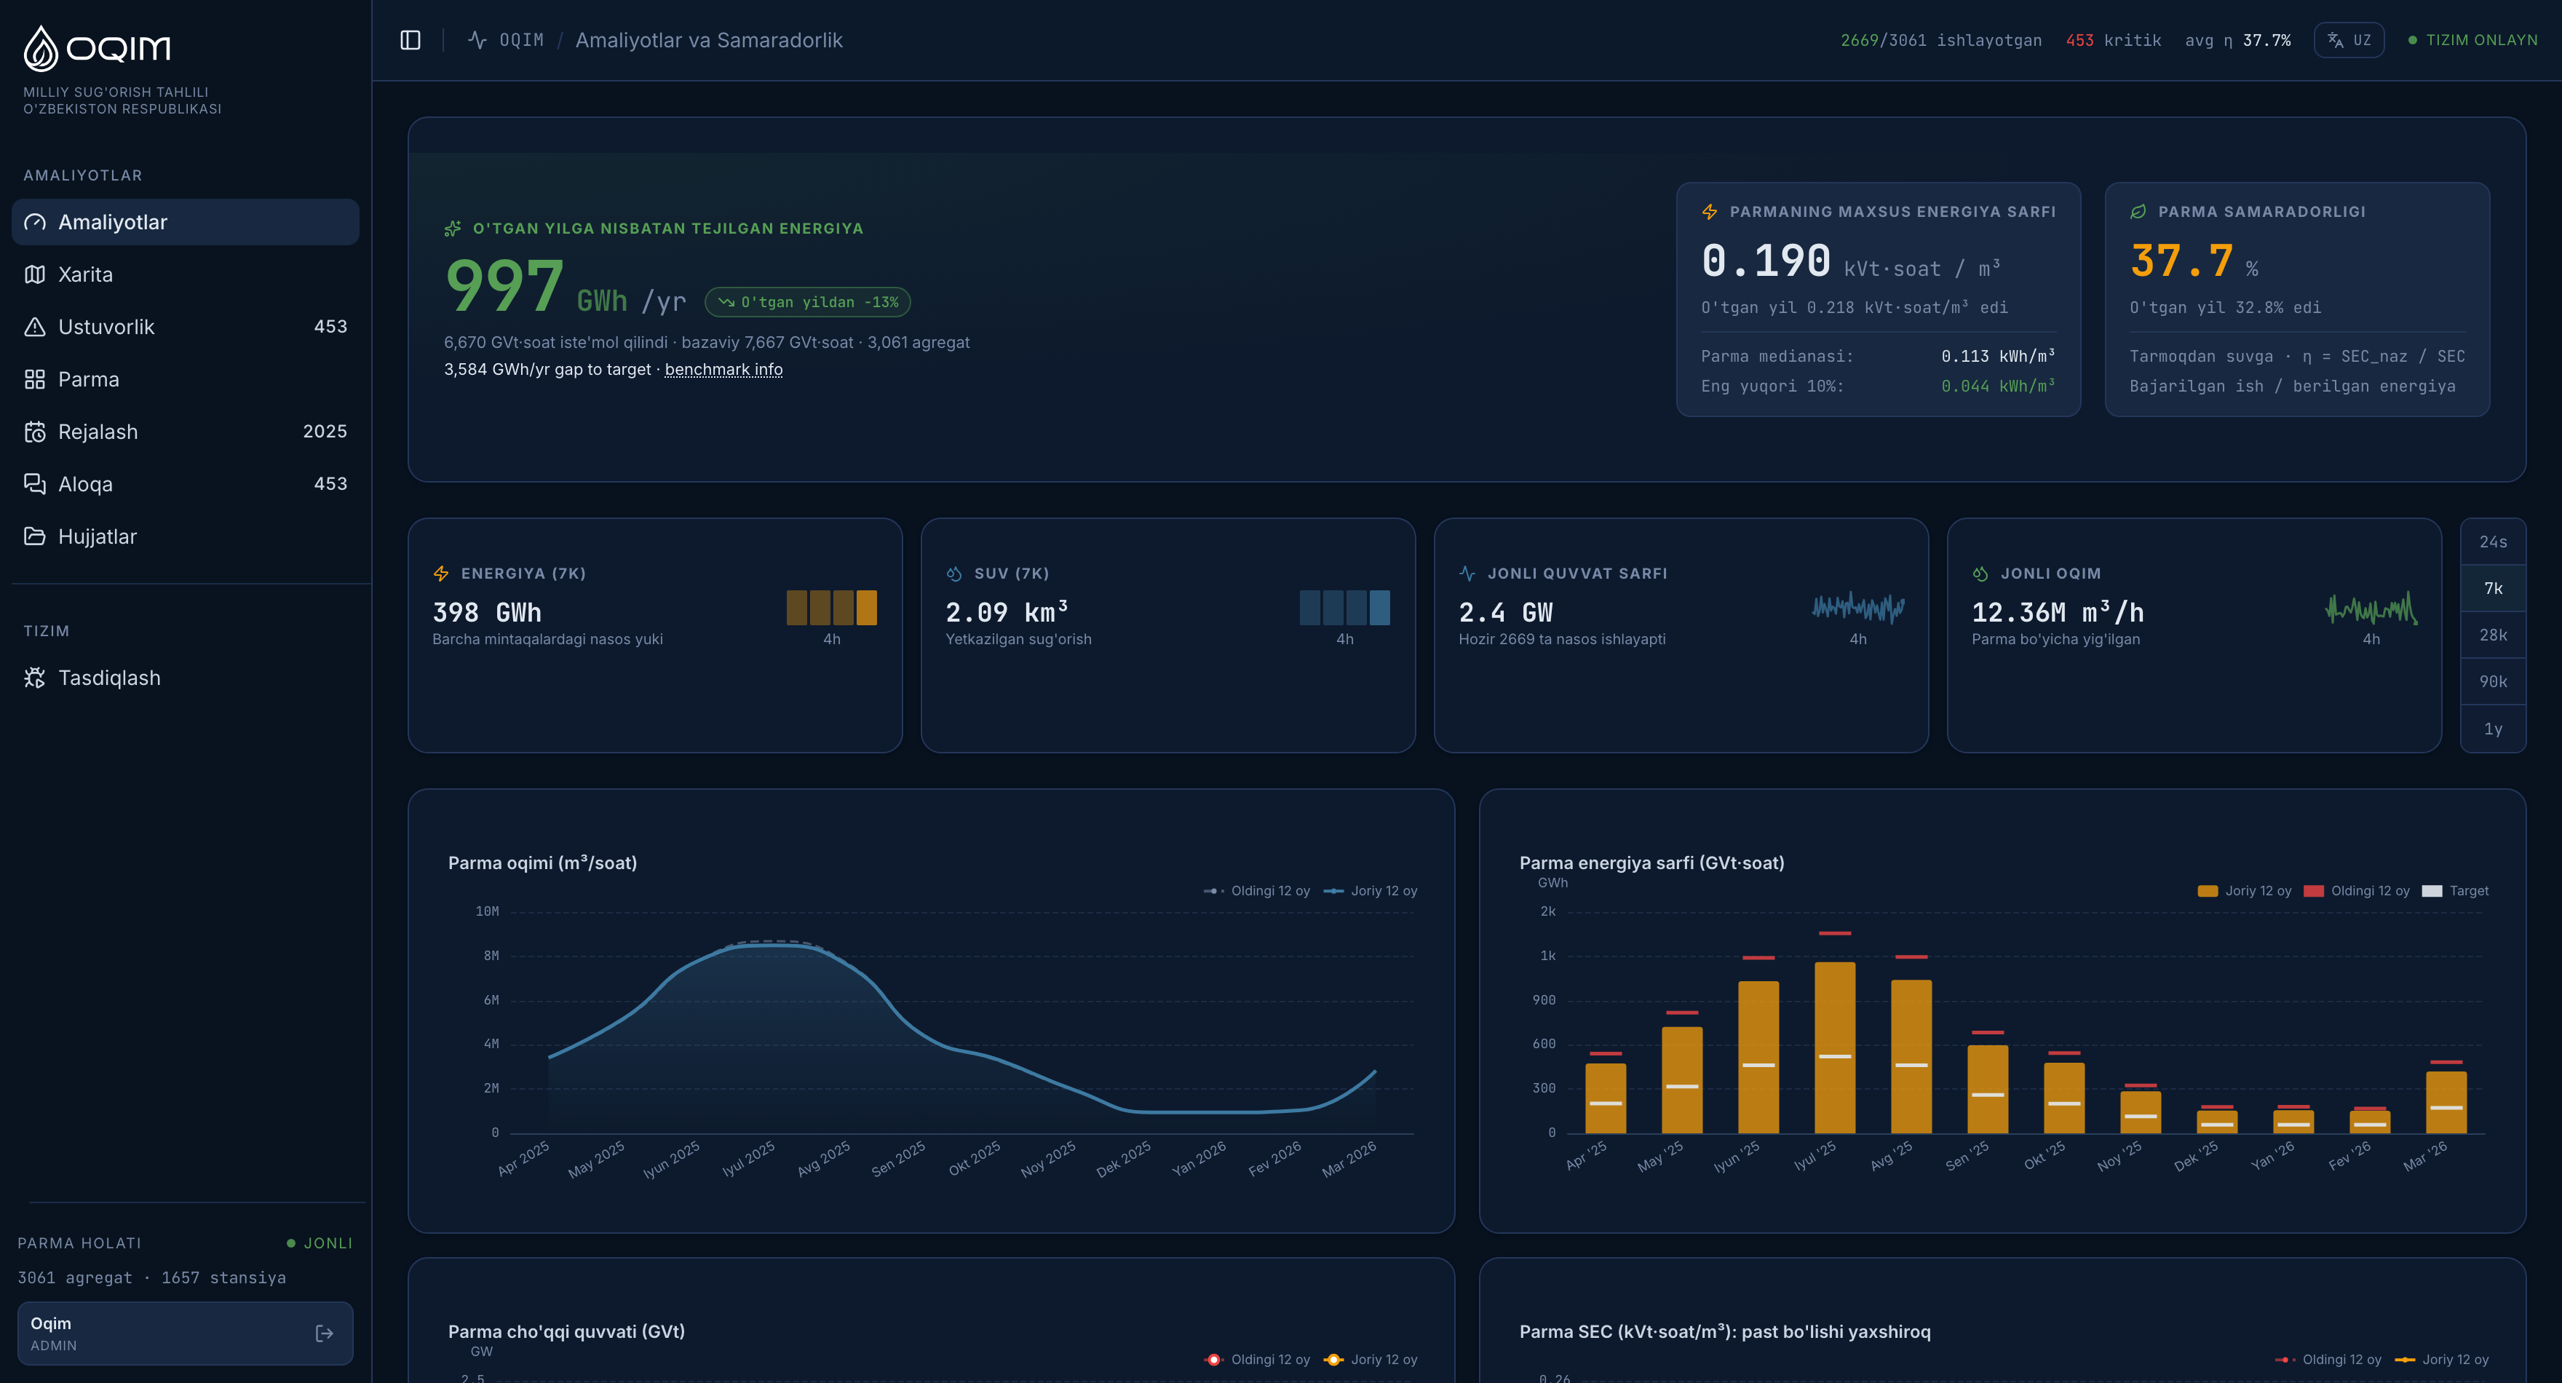Click the chat bubbles icon for Aloqa
Viewport: 2562px width, 1383px height.
[35, 483]
